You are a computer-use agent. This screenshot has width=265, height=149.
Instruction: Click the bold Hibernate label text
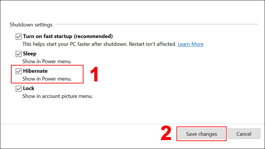35,71
